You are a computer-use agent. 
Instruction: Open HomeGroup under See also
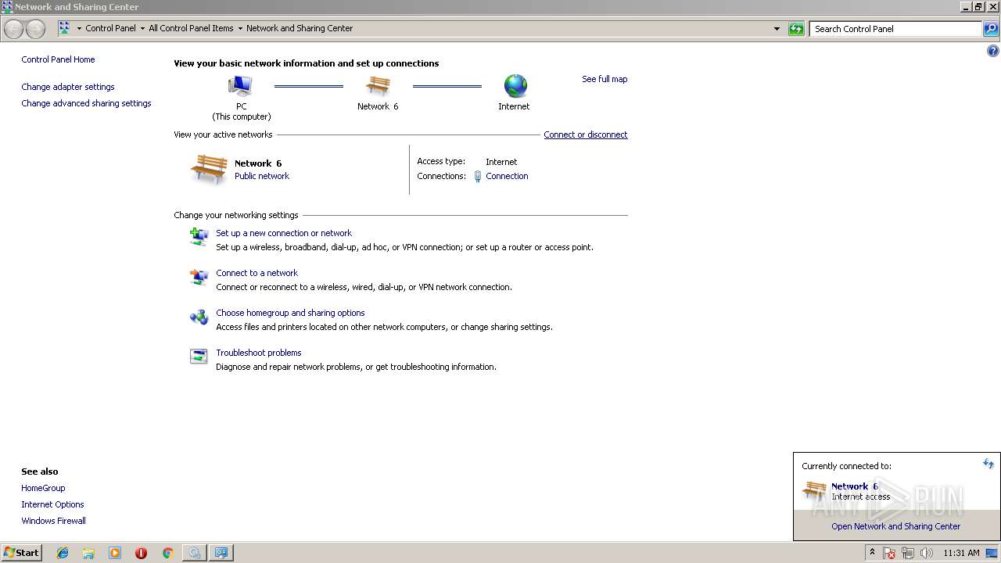click(x=43, y=488)
